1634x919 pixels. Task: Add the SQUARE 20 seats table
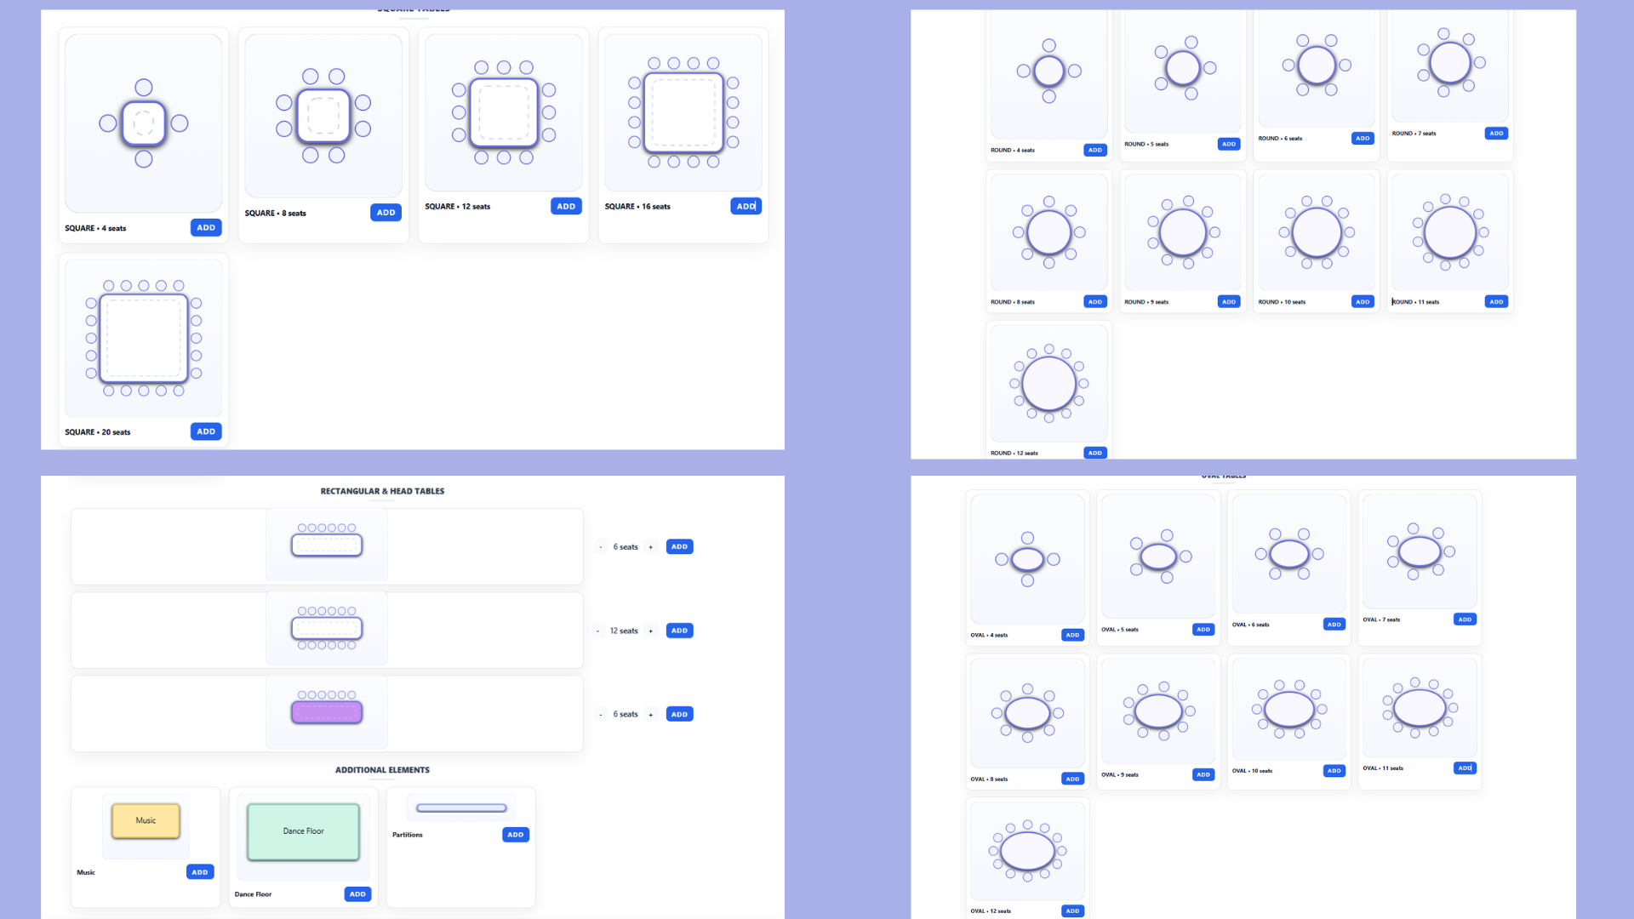click(206, 431)
